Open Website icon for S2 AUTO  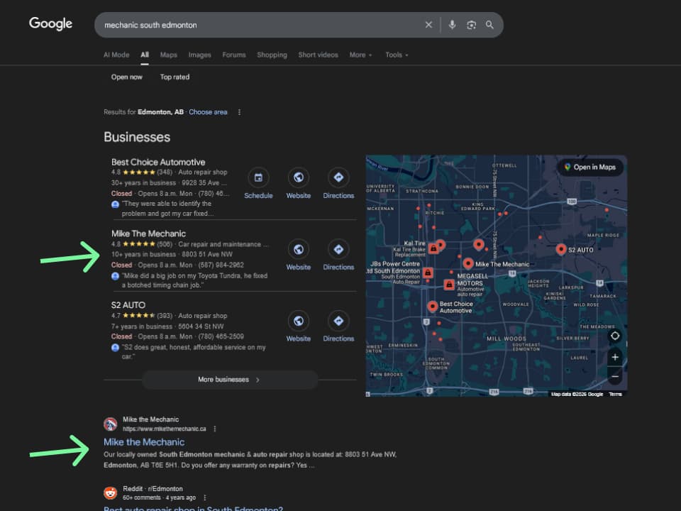[299, 321]
